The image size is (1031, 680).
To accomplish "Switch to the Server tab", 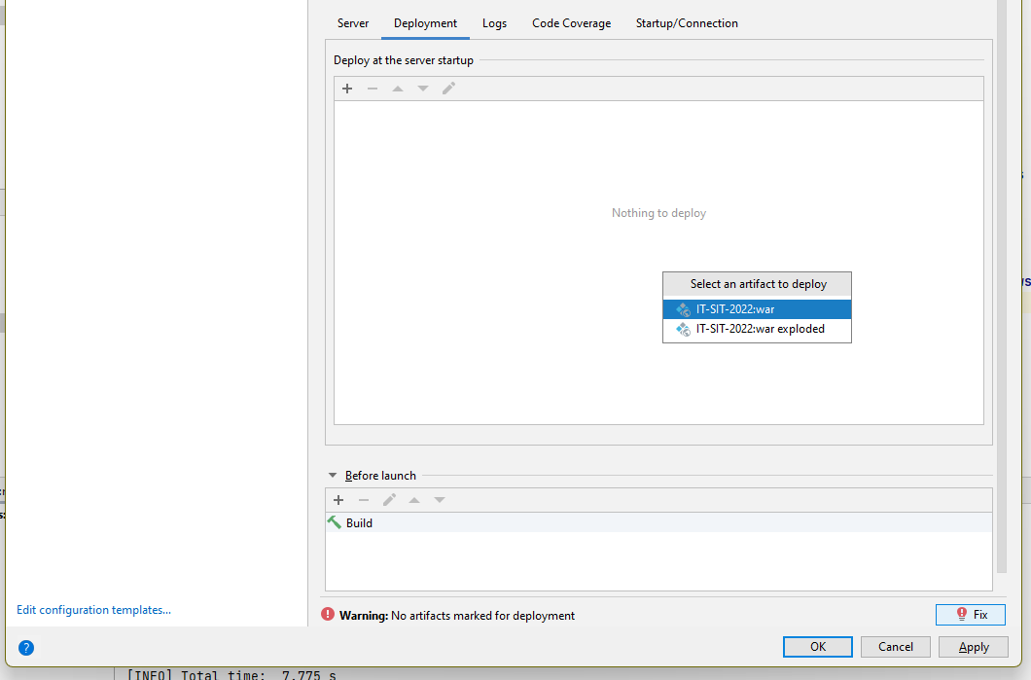I will 353,23.
